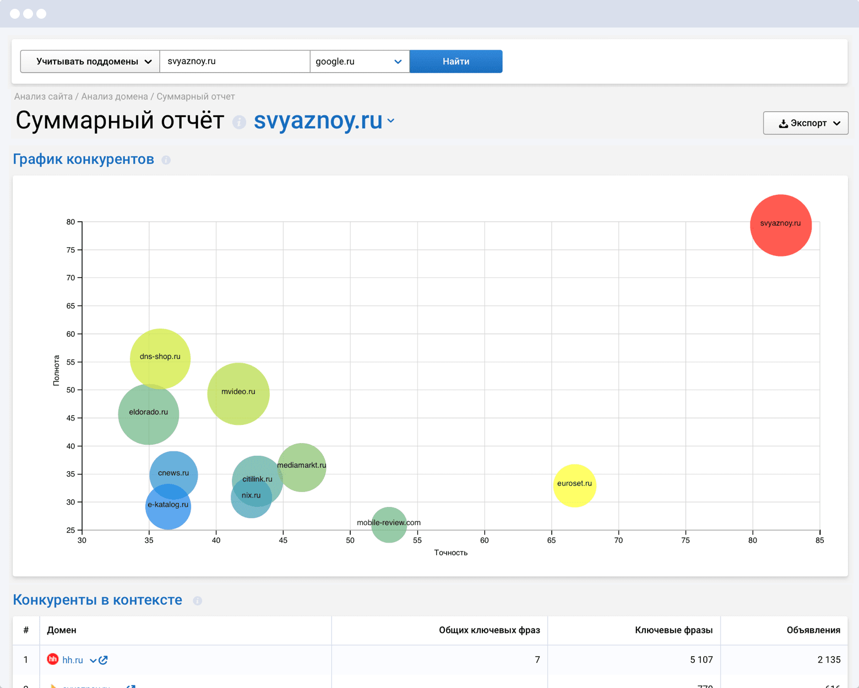The width and height of the screenshot is (859, 688).
Task: Click the Конкуренты в контексте heading
Action: pyautogui.click(x=97, y=600)
